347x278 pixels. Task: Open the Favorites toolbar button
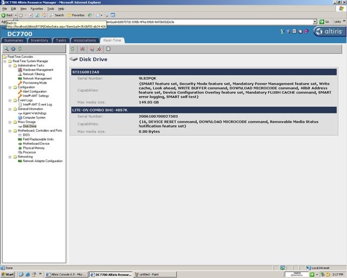coord(76,15)
